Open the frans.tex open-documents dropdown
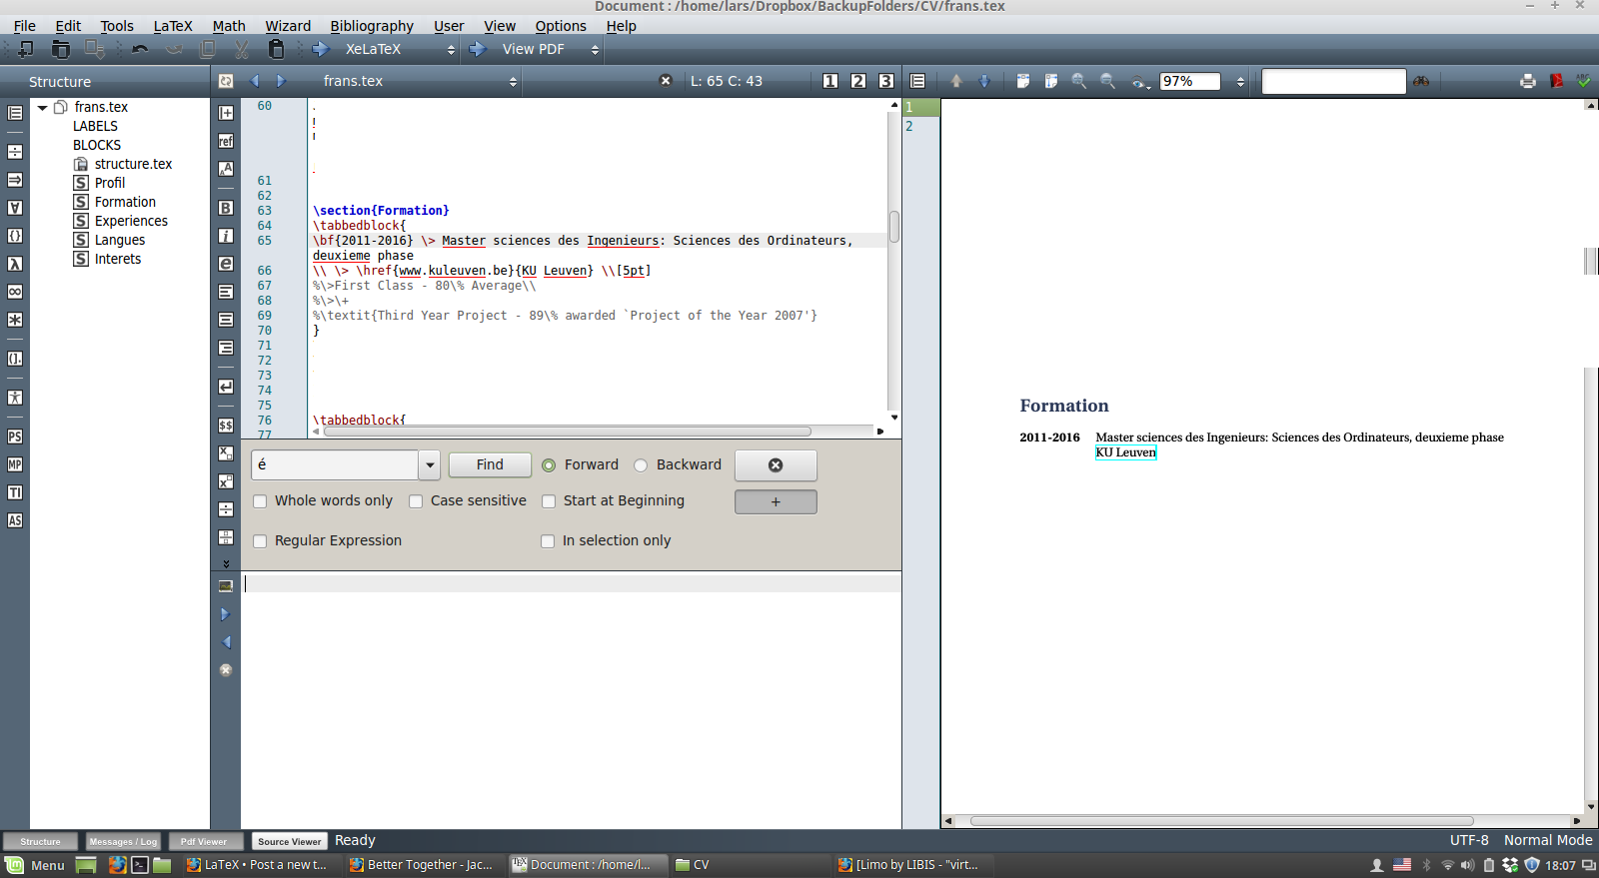 click(513, 81)
